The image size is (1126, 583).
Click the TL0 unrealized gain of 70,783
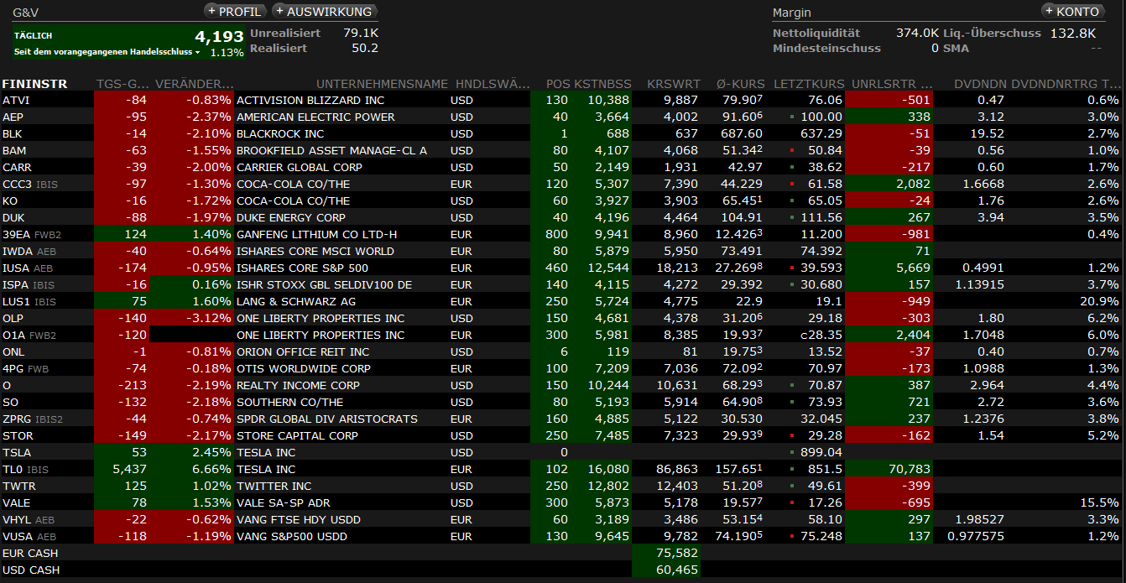(x=907, y=469)
